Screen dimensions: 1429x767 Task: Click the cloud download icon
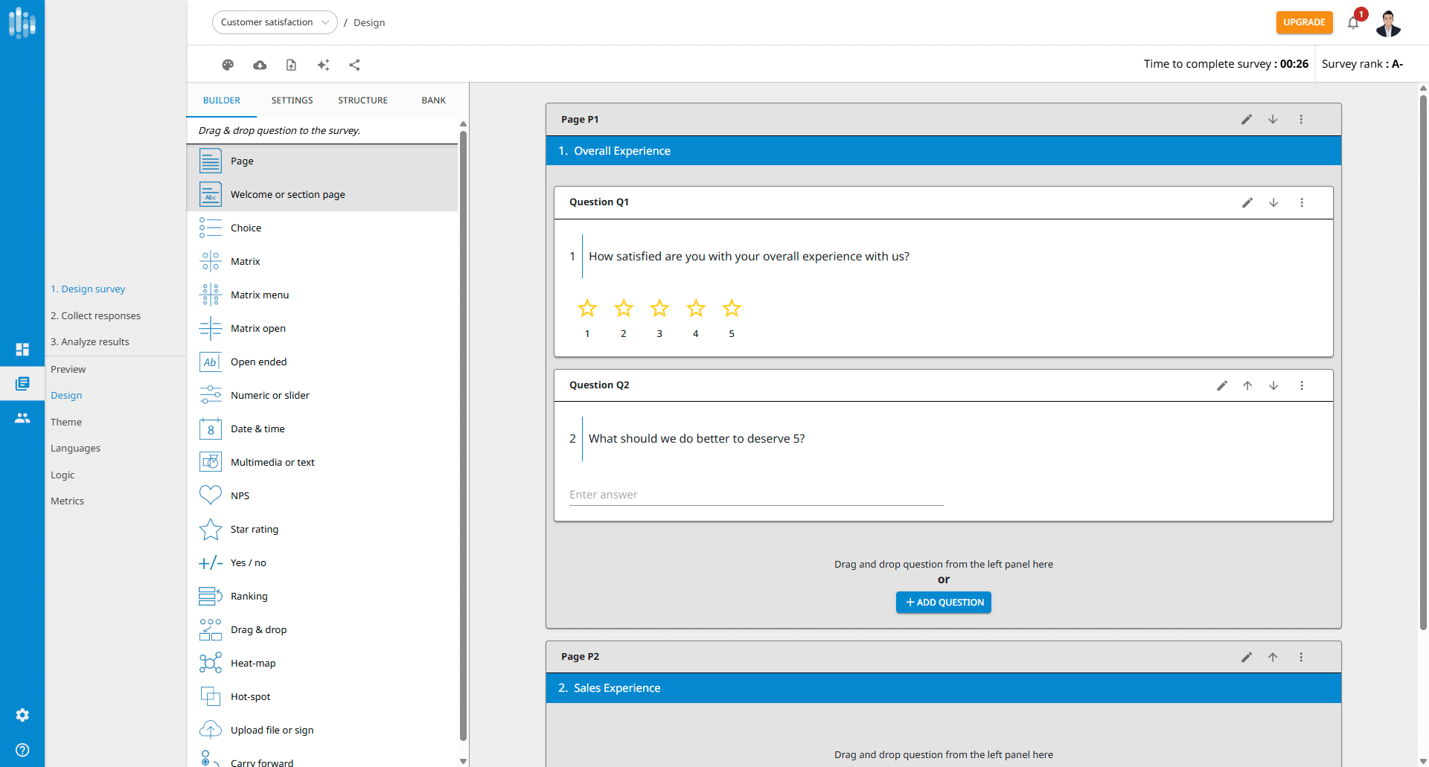coord(260,65)
